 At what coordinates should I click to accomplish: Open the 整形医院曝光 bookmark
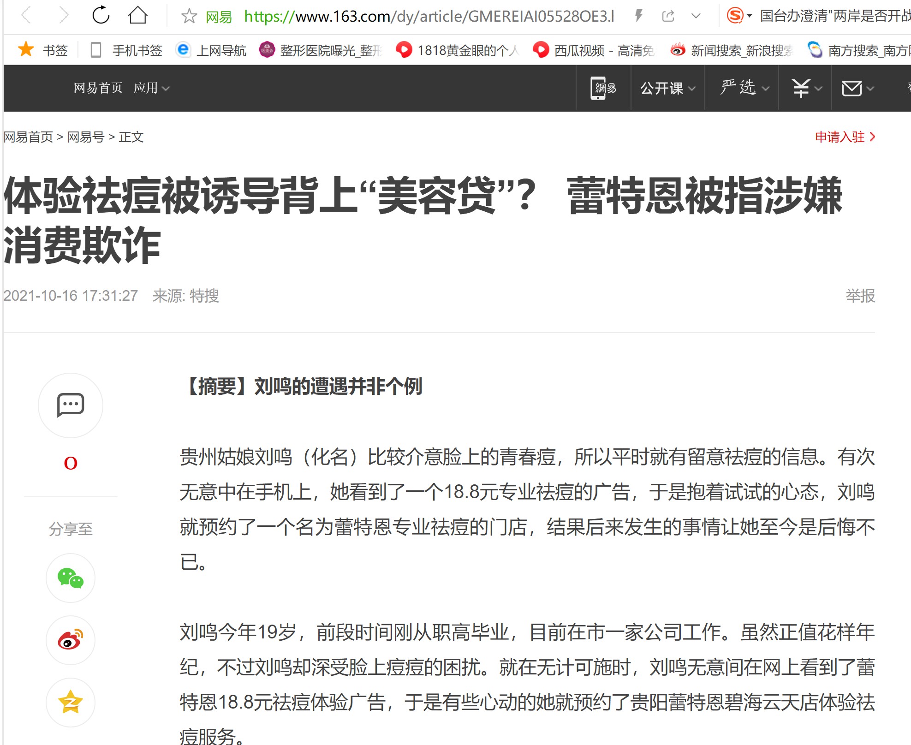[321, 50]
